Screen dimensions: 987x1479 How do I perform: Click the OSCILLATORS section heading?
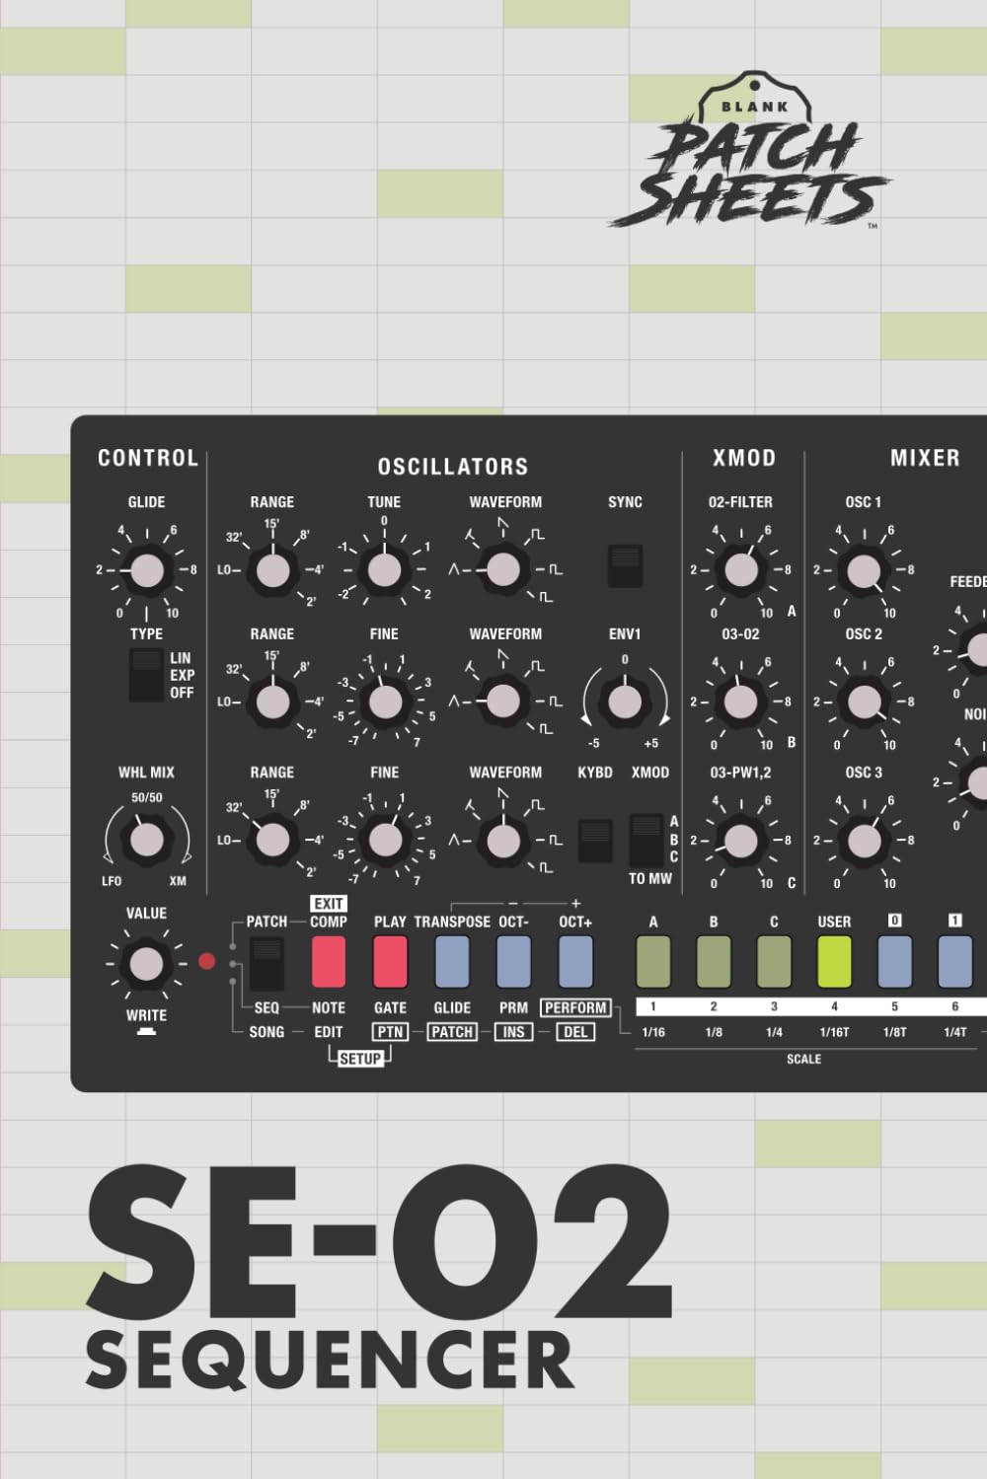pos(452,467)
